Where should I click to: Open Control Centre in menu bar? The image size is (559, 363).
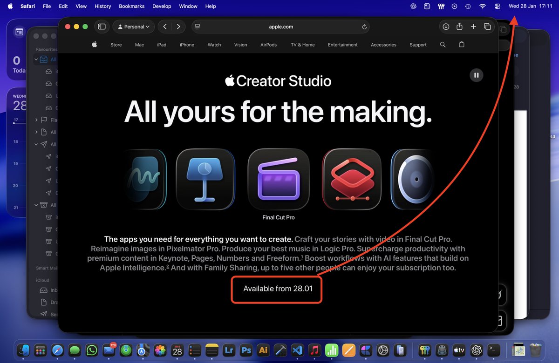(498, 6)
